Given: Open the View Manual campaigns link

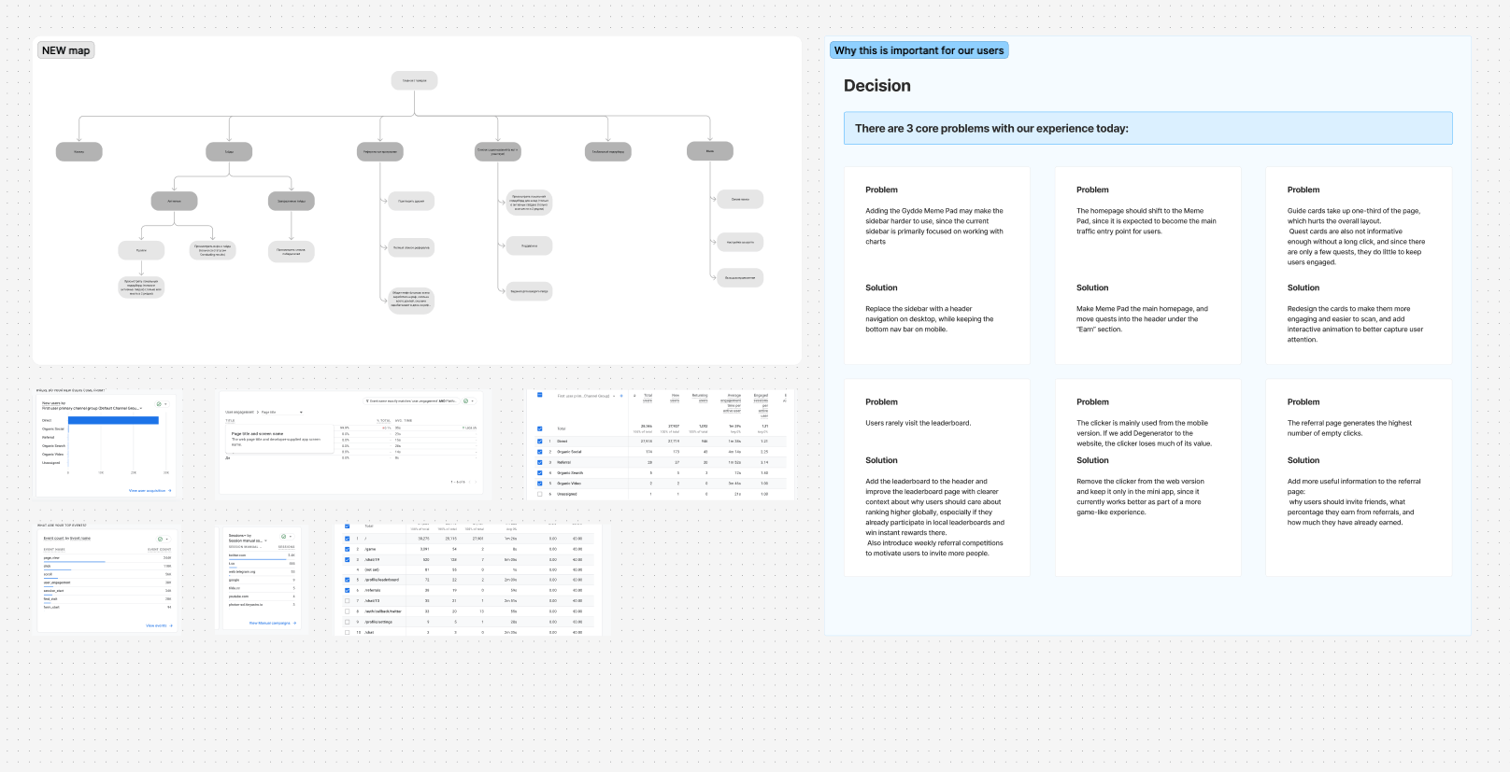Looking at the screenshot, I should tap(269, 623).
